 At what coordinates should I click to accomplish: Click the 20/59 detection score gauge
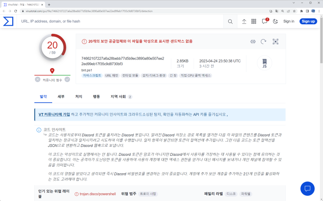(x=53, y=47)
